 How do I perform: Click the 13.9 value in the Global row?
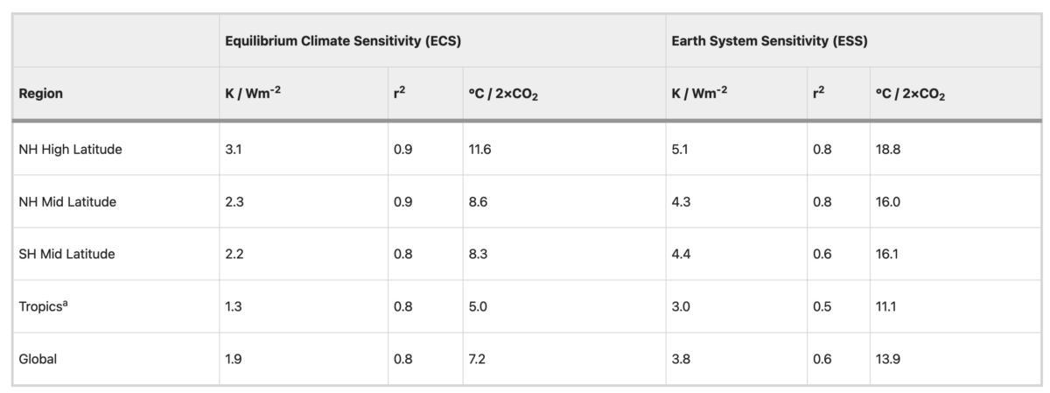point(888,360)
